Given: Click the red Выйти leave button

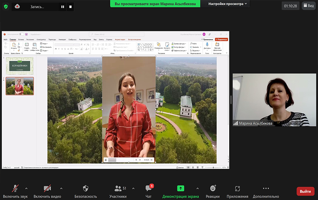Looking at the screenshot, I should pos(305,191).
